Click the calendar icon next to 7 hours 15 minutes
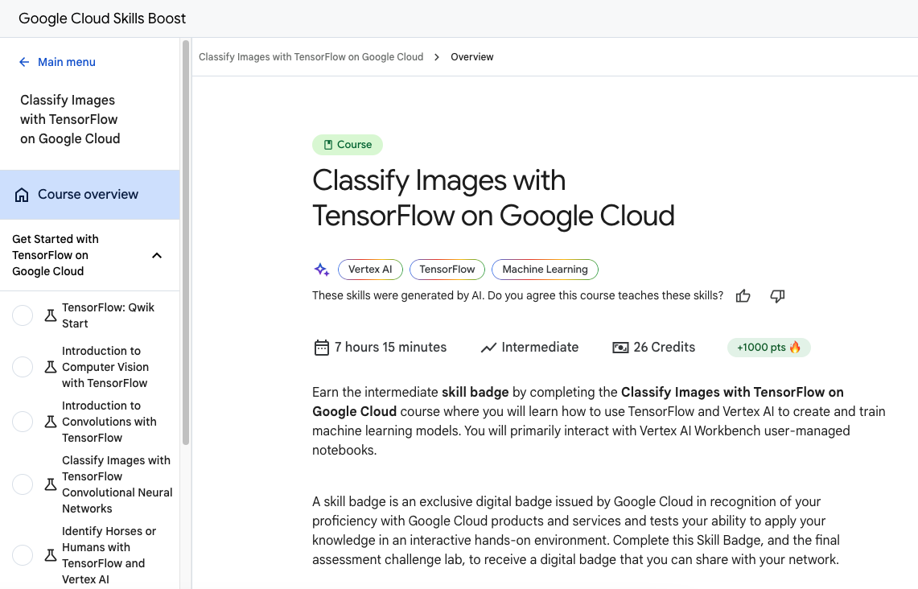 click(x=321, y=348)
